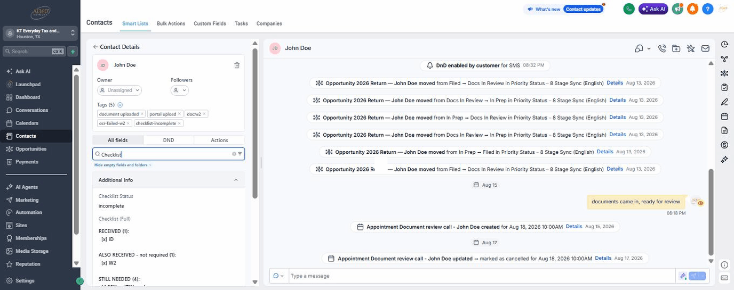The height and width of the screenshot is (290, 734).
Task: Click the Type a message input field
Action: (x=482, y=276)
